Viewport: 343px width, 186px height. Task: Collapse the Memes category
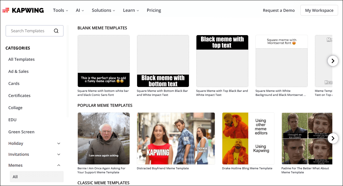point(59,165)
